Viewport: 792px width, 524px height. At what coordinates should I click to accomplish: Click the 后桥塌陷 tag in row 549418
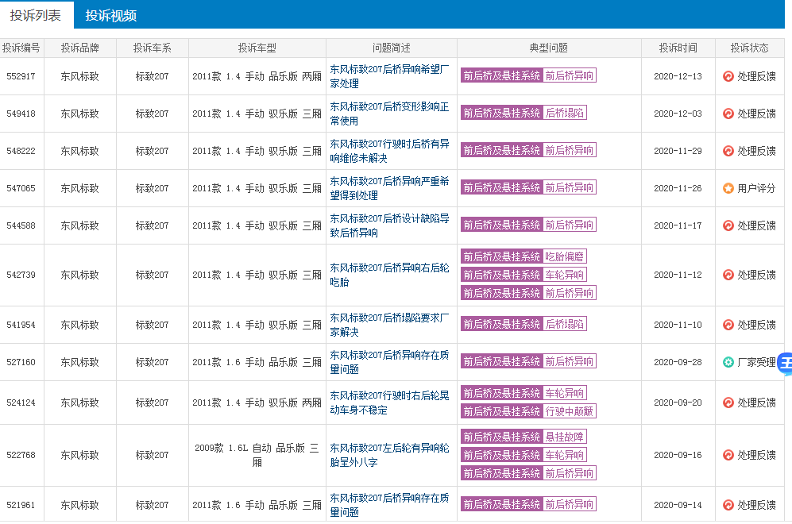(565, 113)
